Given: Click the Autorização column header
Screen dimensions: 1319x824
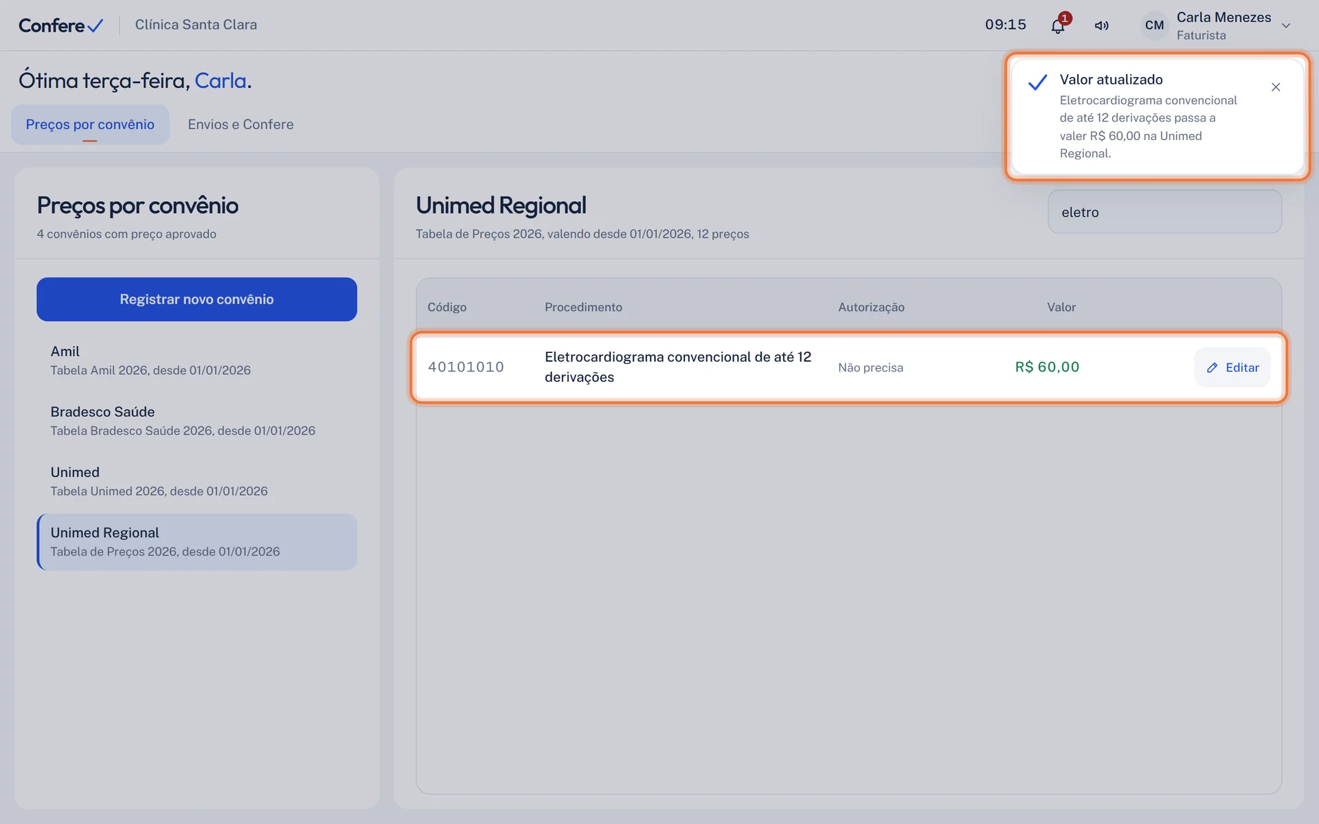Looking at the screenshot, I should (x=871, y=307).
